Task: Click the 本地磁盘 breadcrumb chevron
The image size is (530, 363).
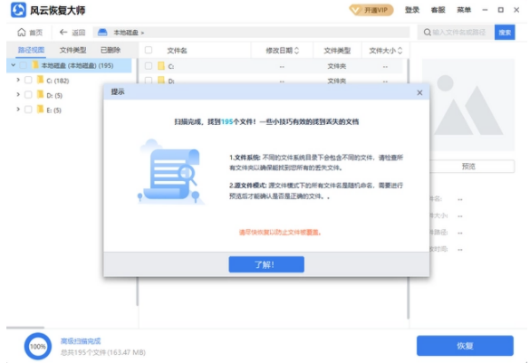Action: pos(142,33)
